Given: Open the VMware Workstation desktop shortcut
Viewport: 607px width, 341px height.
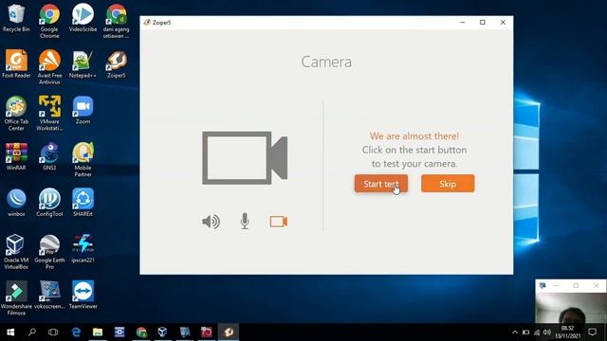Looking at the screenshot, I should tap(49, 114).
